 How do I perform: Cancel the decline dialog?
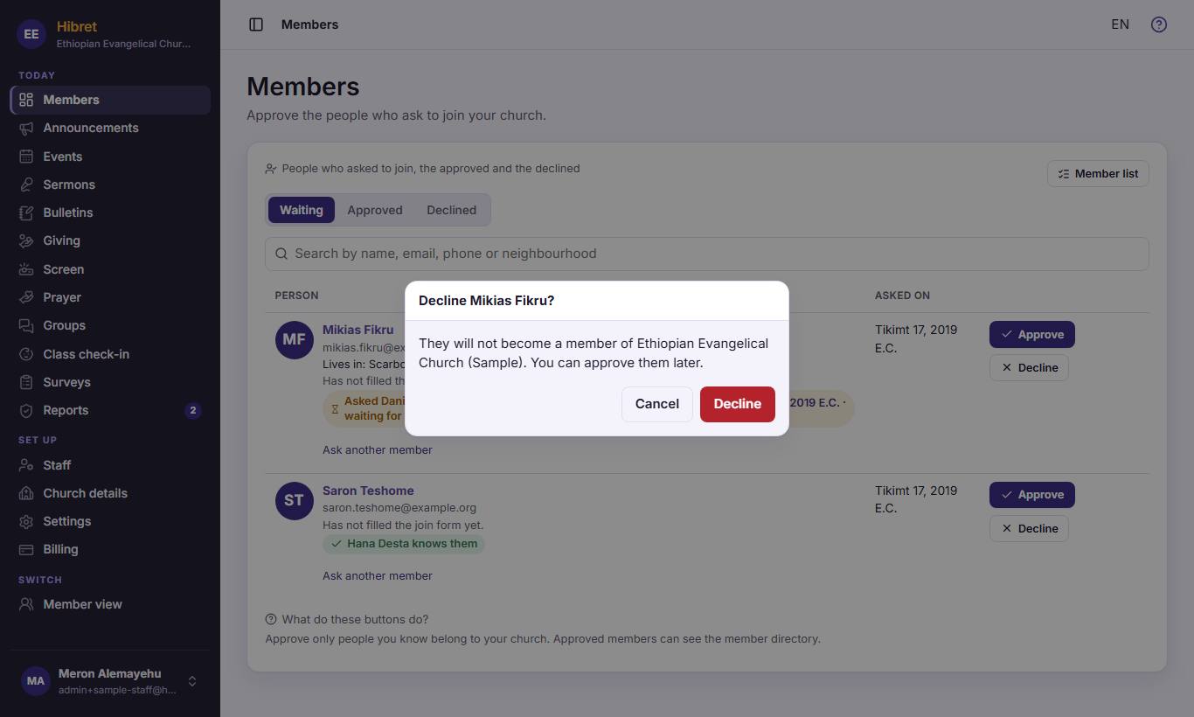657,404
